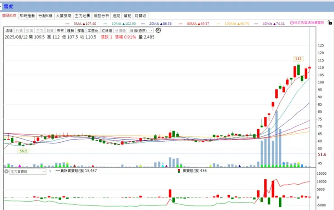Open the 追蹤 tracking tab

pyautogui.click(x=116, y=16)
